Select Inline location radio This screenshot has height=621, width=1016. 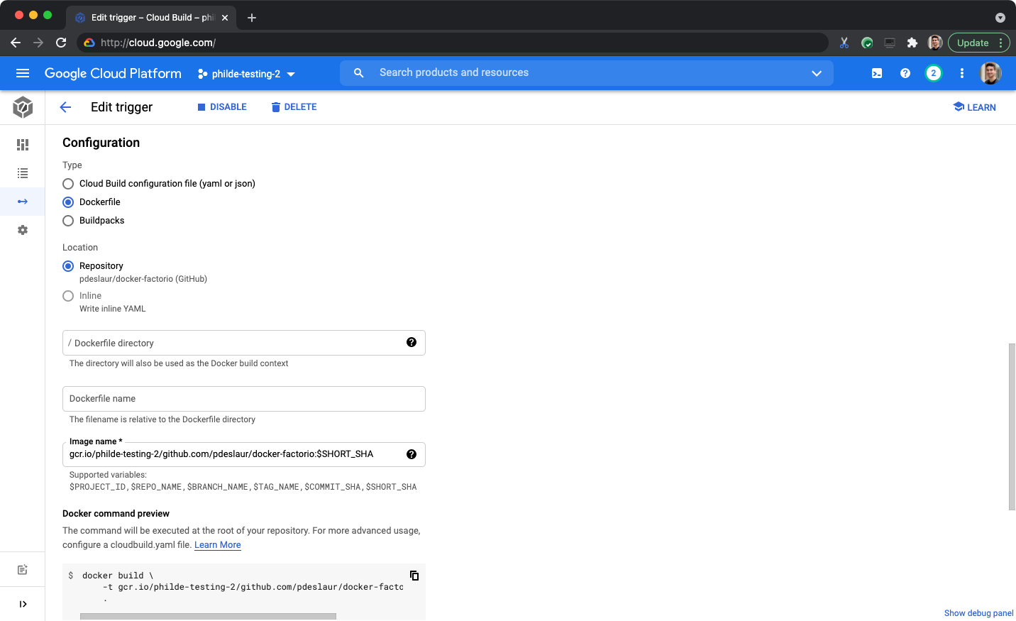68,296
